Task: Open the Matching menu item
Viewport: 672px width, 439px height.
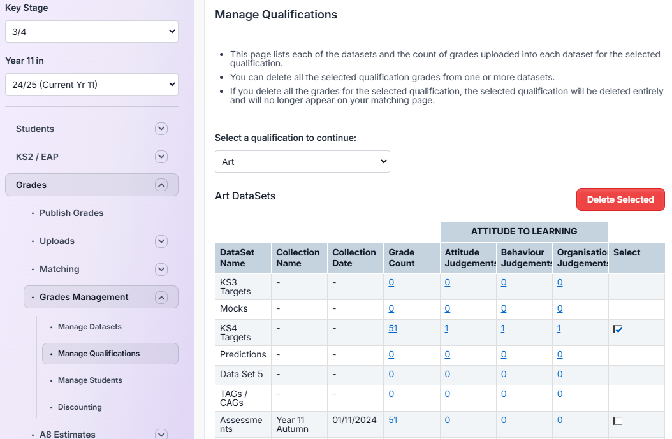Action: click(x=59, y=269)
